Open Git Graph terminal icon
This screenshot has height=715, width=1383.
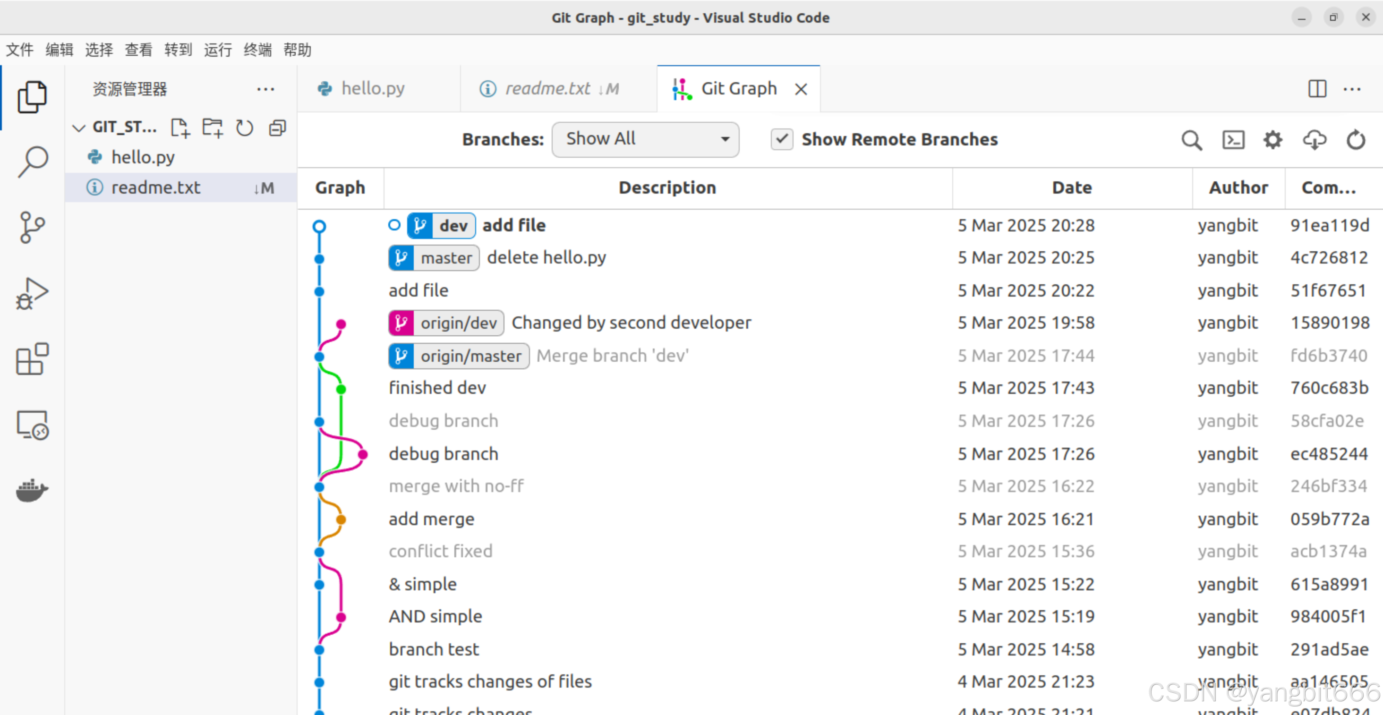click(1233, 140)
